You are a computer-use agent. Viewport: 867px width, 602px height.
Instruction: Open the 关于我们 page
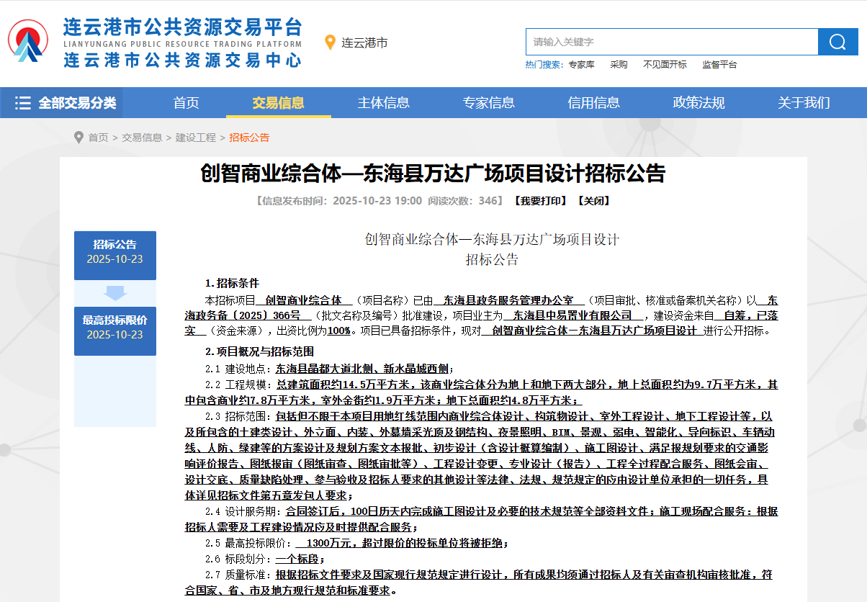(x=803, y=102)
